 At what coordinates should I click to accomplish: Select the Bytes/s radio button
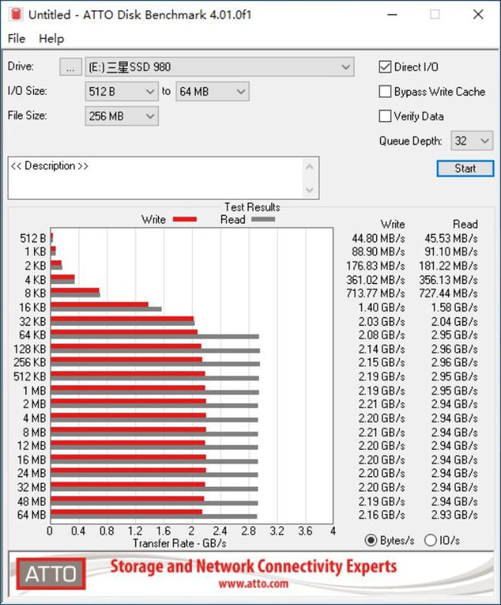point(371,540)
